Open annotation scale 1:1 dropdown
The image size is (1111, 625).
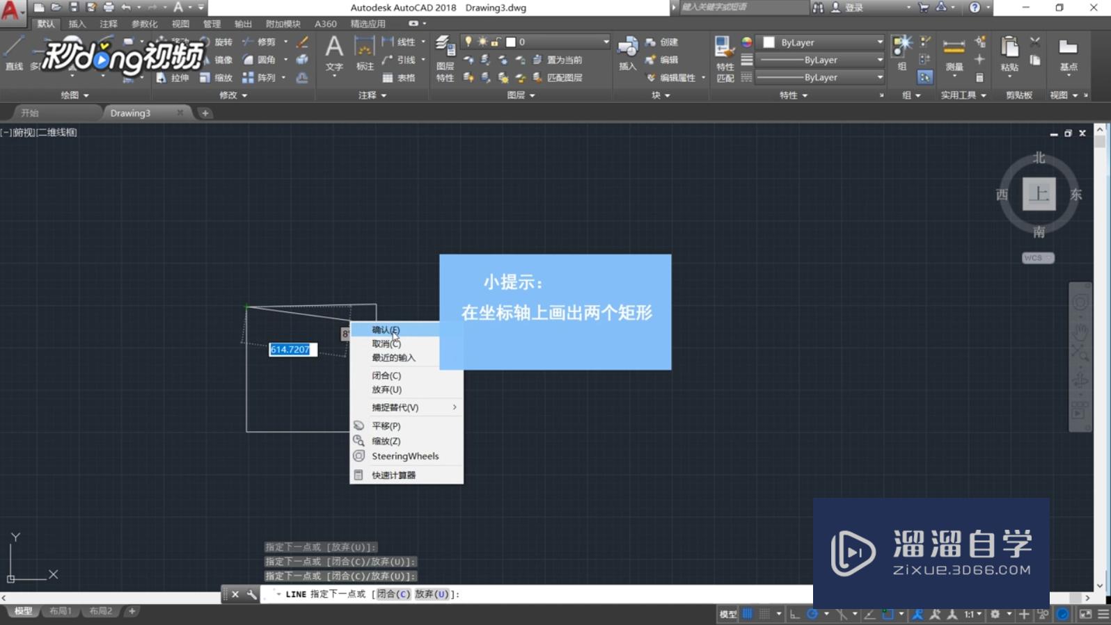[x=972, y=614]
